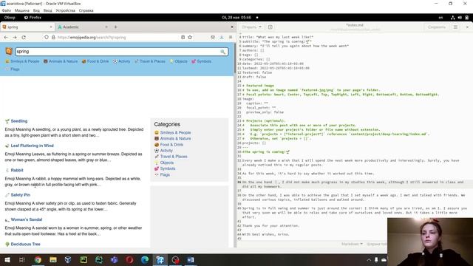Switch keyboard layout 'en' indicator
This screenshot has height=266, width=473.
(x=440, y=18)
